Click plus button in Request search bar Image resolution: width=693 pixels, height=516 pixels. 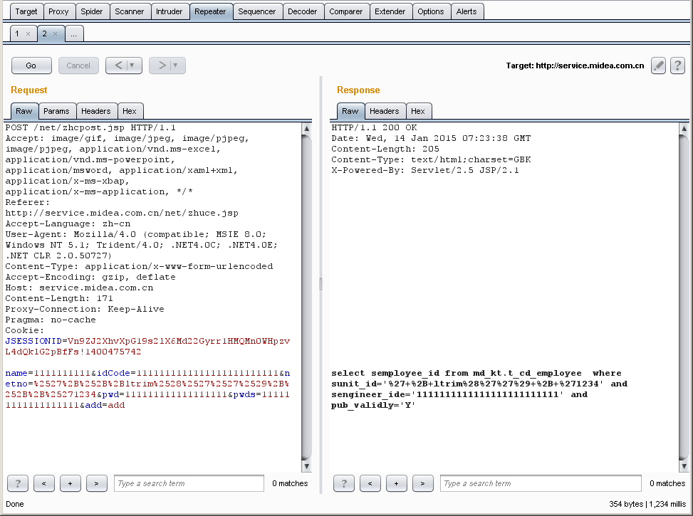[x=71, y=483]
